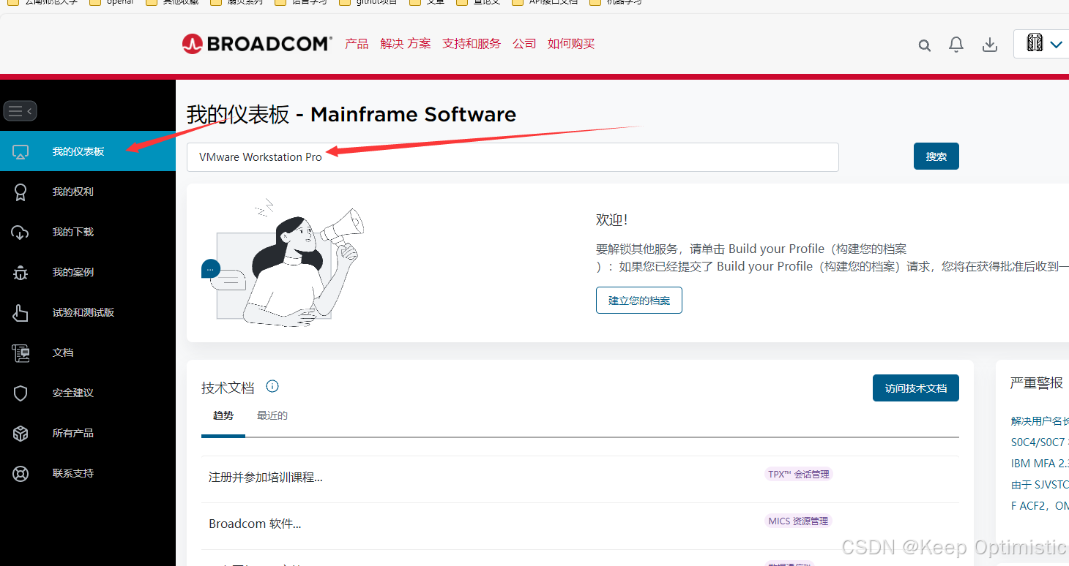
Task: Open 文档 label in the sidebar
Action: (x=63, y=352)
